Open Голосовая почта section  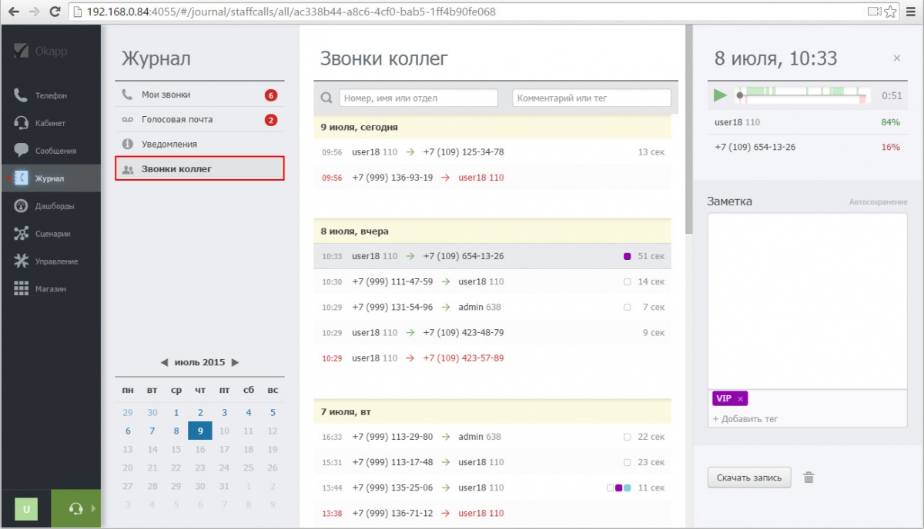click(177, 119)
